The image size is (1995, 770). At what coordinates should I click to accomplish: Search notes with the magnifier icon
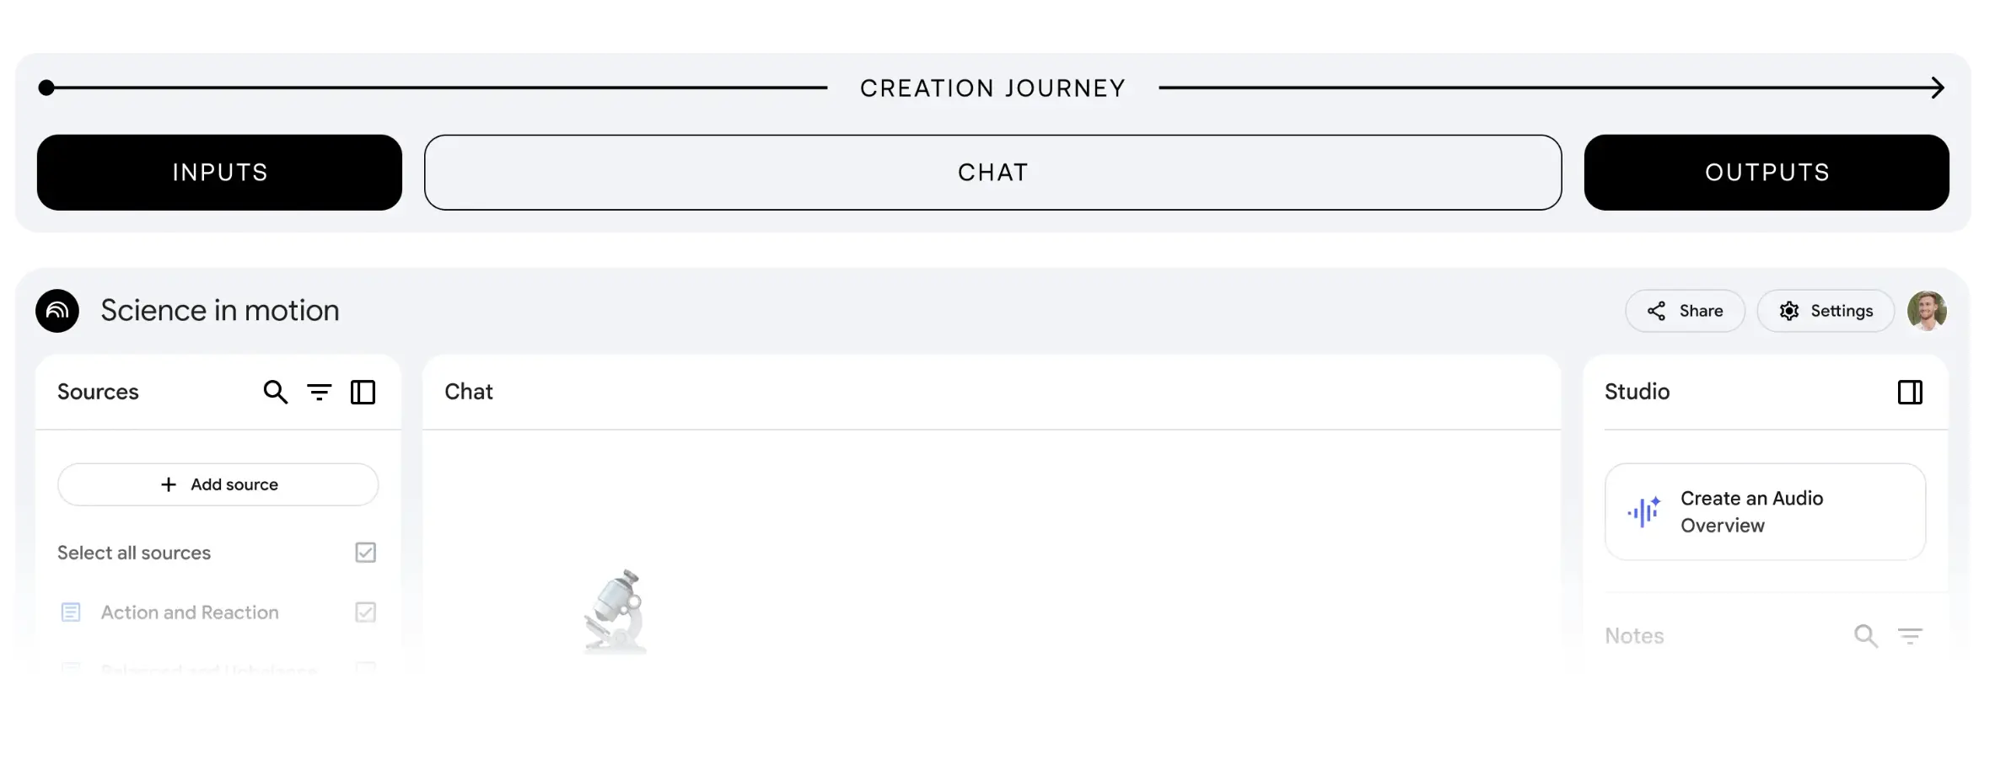[x=1865, y=636]
